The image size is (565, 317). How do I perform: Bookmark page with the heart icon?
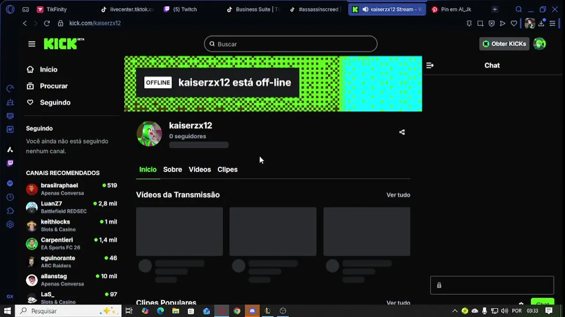tap(514, 23)
